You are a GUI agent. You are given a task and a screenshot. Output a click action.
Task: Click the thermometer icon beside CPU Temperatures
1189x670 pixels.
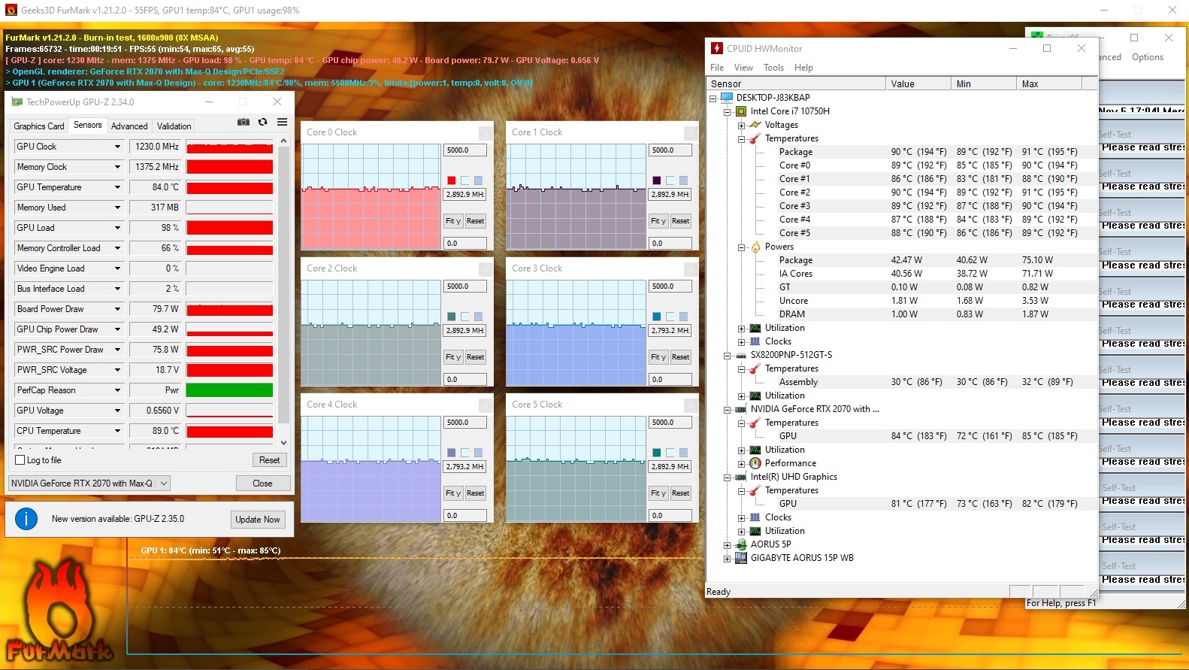pyautogui.click(x=755, y=138)
